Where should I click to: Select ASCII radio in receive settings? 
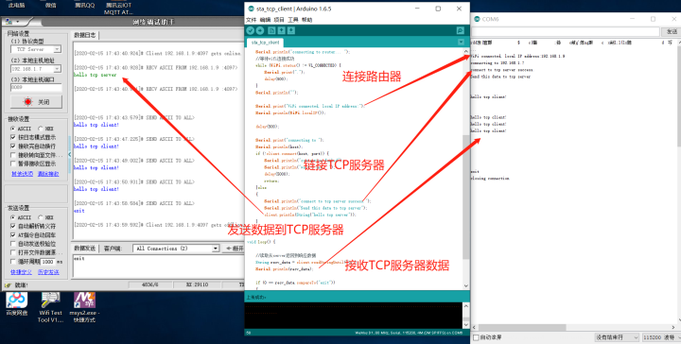point(13,129)
